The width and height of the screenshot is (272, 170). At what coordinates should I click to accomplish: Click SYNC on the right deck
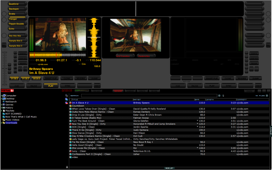(x=229, y=86)
